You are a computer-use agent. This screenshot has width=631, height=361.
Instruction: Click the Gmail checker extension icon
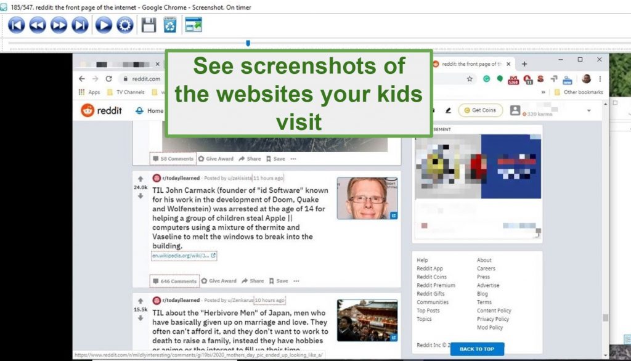click(x=513, y=79)
